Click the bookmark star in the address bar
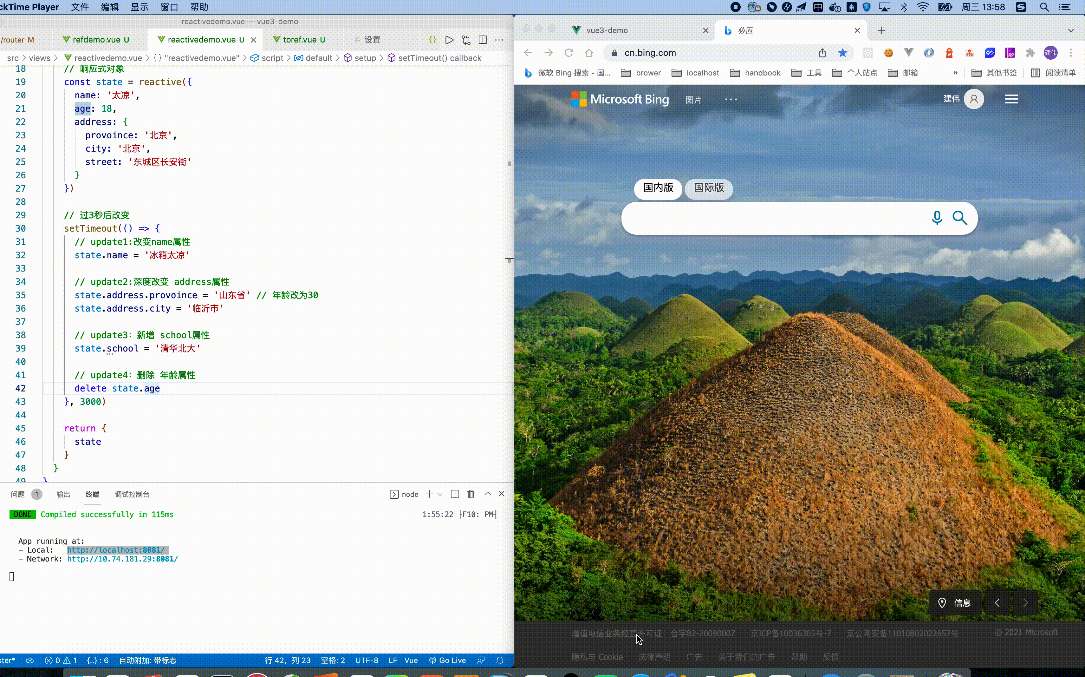 pyautogui.click(x=842, y=52)
